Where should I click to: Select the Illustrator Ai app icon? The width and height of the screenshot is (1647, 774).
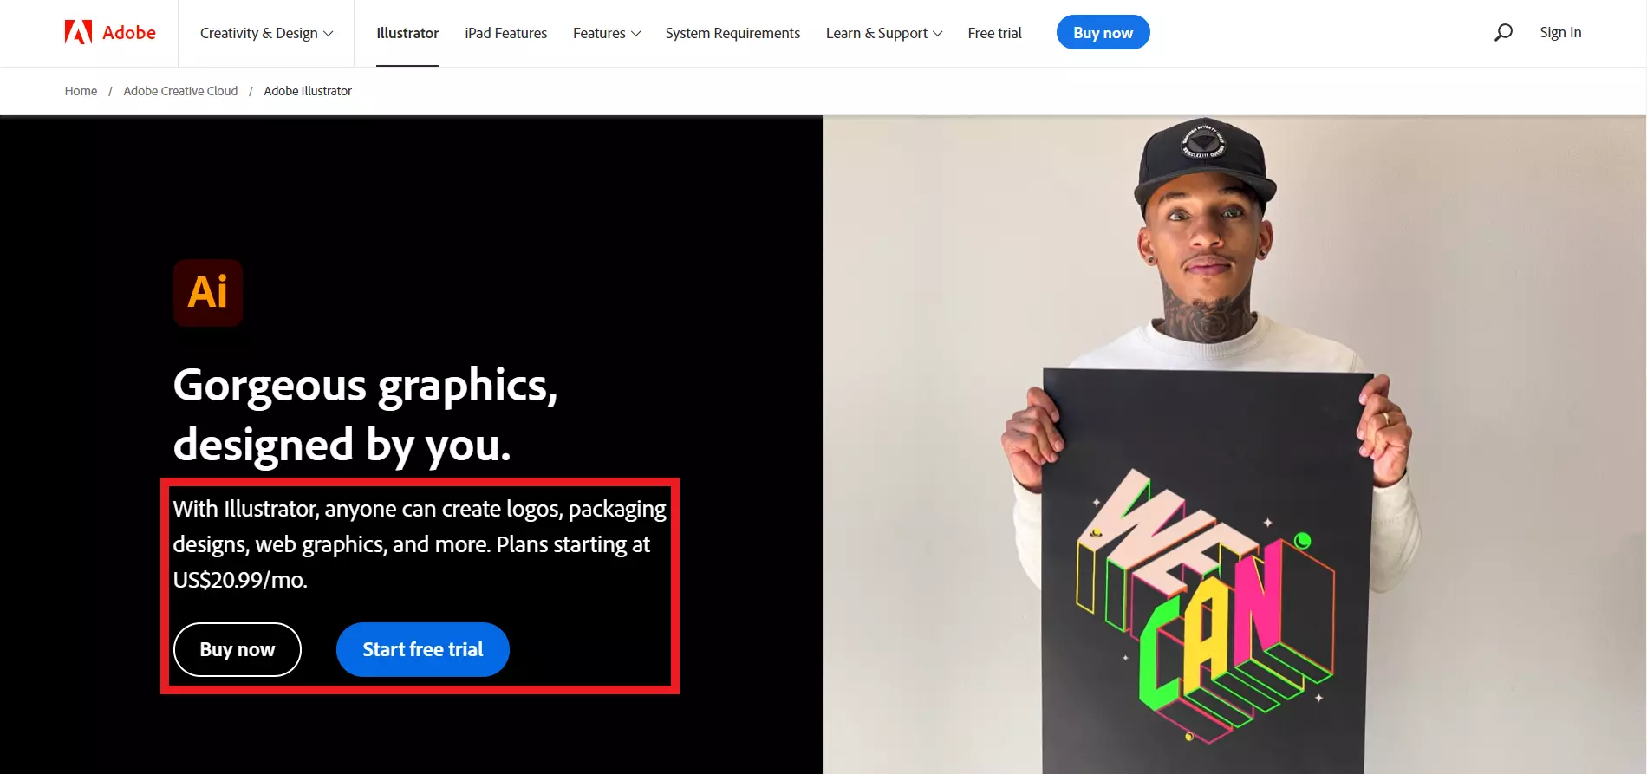(208, 293)
